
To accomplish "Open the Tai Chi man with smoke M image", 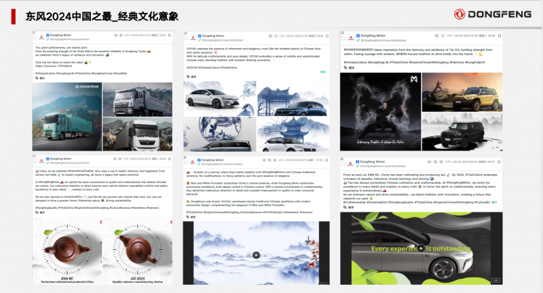I will [x=381, y=112].
